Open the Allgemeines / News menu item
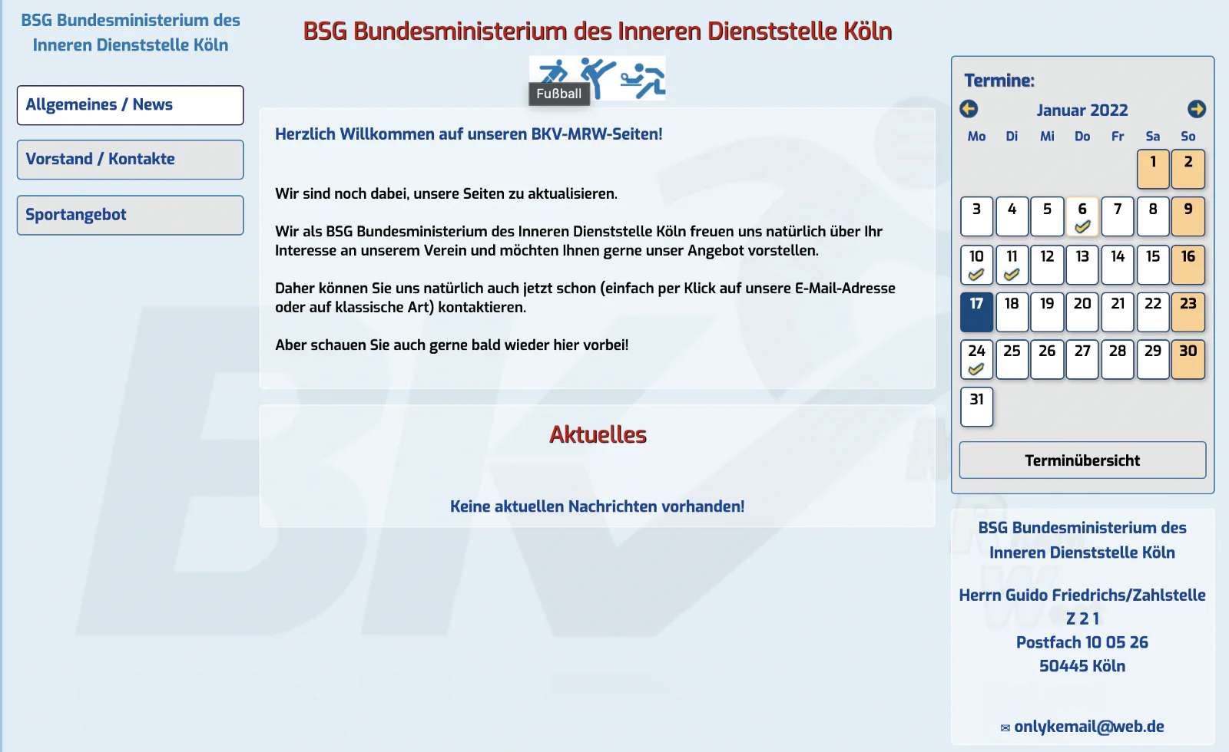 (131, 105)
